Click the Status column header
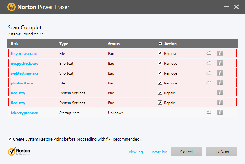This screenshot has height=164, width=245. coord(114,44)
